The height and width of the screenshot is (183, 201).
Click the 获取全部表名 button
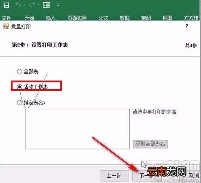coord(150,144)
